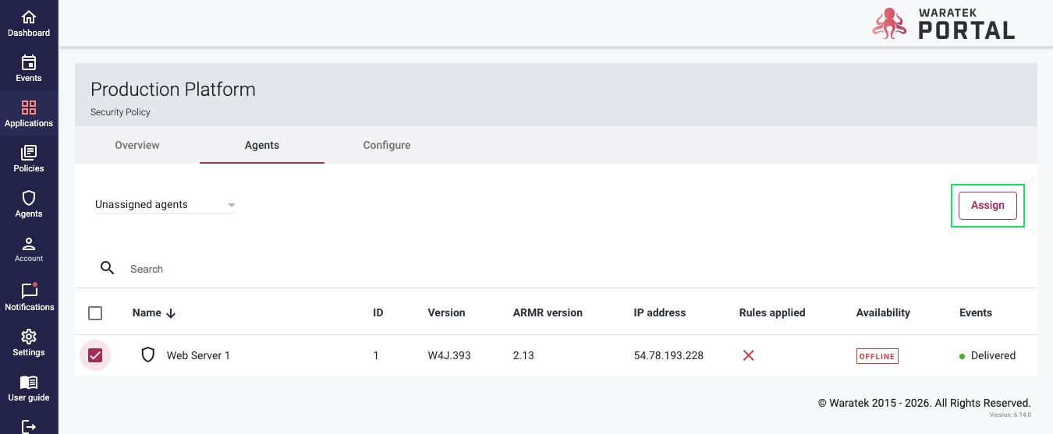Click the OFFLINE availability badge
Screen dimensions: 1053x434
(x=877, y=356)
